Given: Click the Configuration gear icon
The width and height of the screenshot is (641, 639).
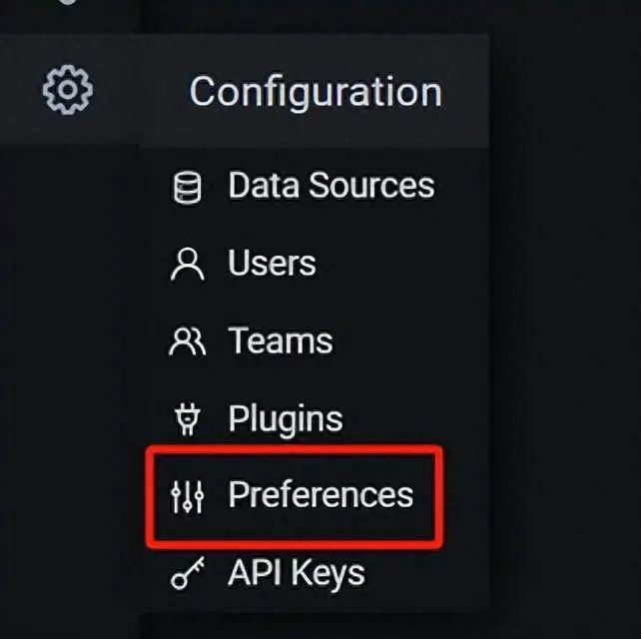Looking at the screenshot, I should [x=67, y=90].
